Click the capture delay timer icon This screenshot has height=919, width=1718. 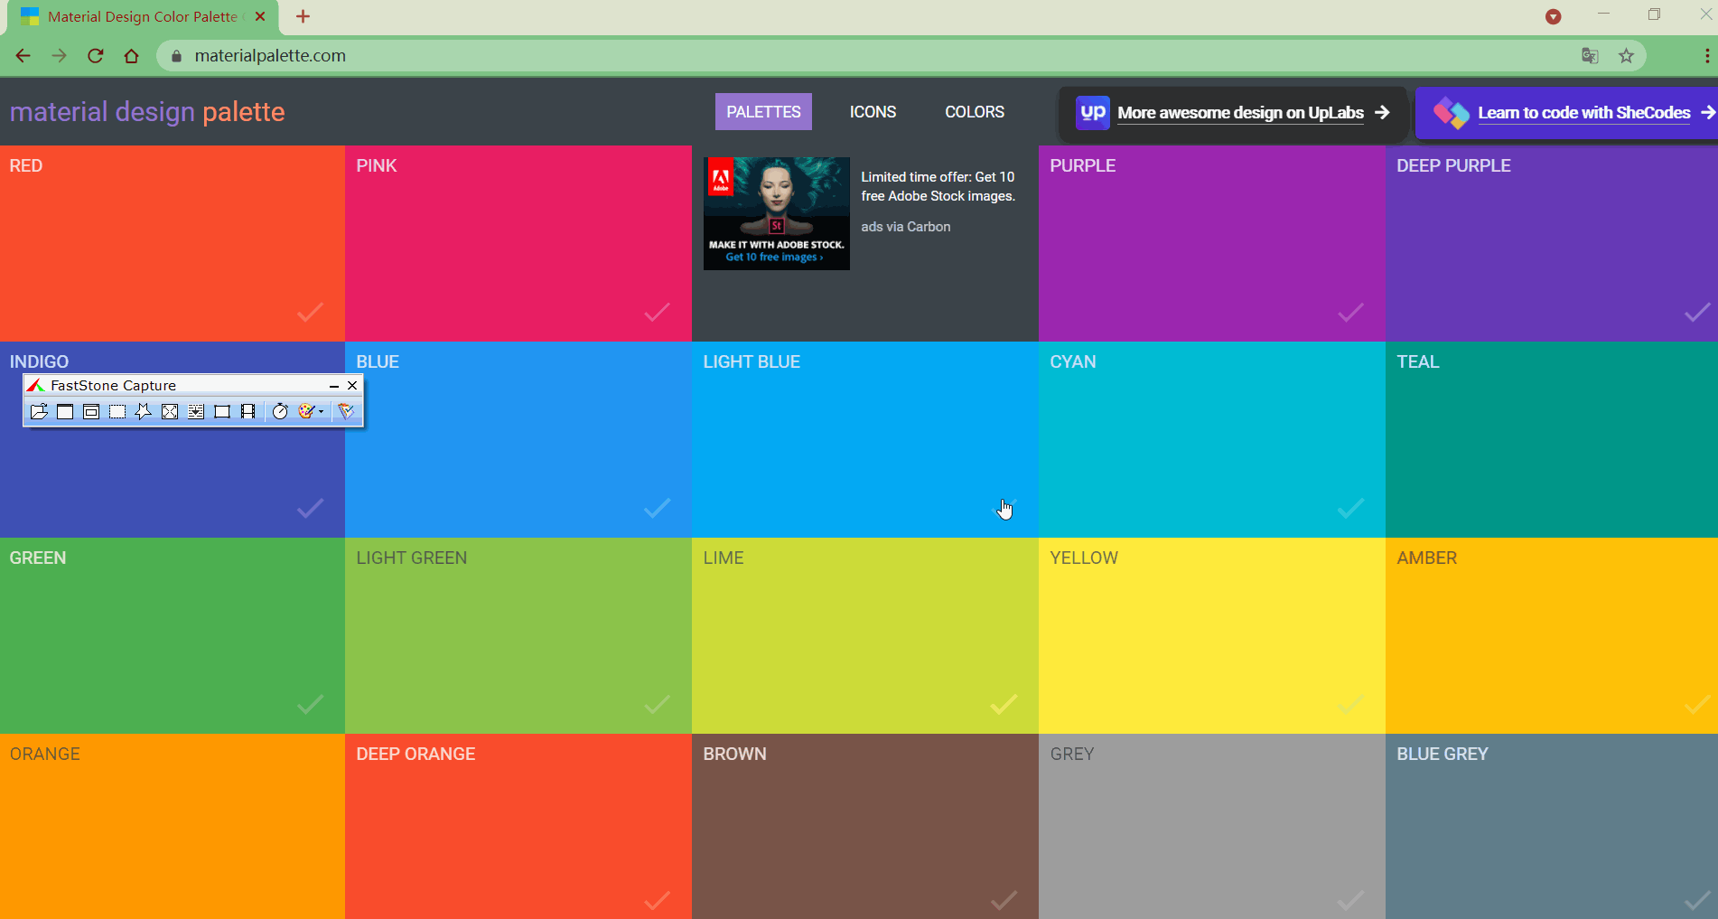point(279,412)
